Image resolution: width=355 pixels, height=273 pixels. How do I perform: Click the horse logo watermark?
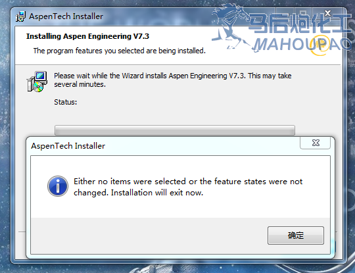point(231,27)
